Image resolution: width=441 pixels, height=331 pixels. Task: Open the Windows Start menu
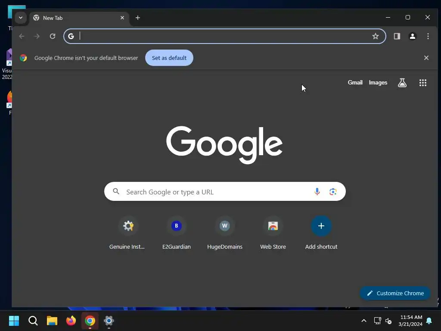pyautogui.click(x=14, y=321)
